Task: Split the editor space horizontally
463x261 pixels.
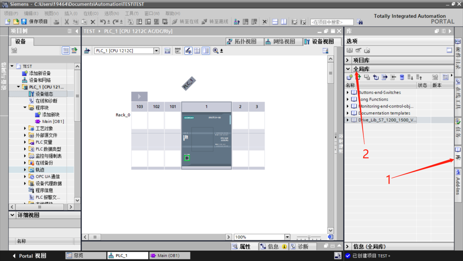Action: click(x=275, y=22)
